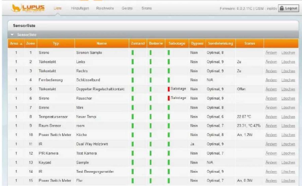Select the 'Temperatursensor' type cell
The width and height of the screenshot is (302, 186).
click(53, 117)
